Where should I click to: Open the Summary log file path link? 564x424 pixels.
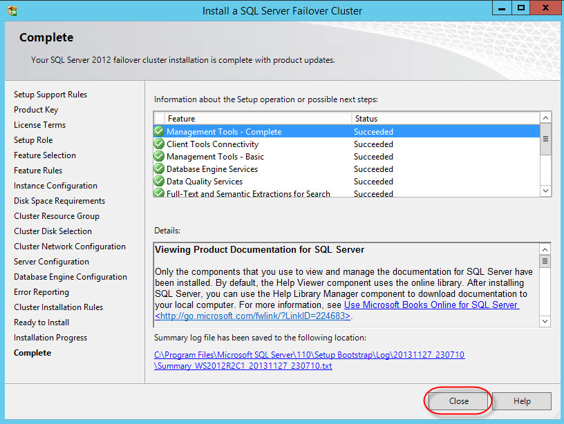309,360
